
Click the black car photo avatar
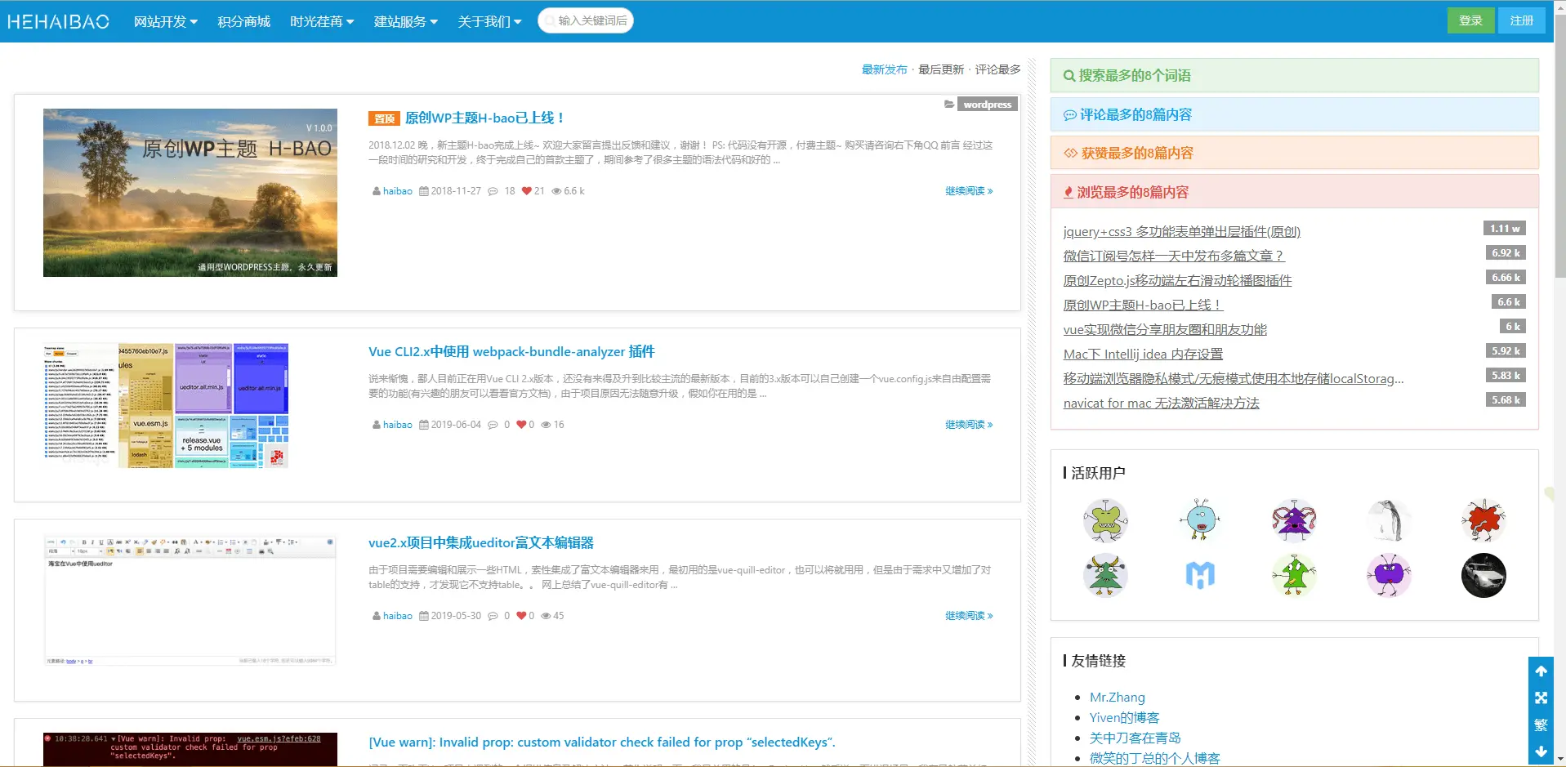[x=1483, y=575]
